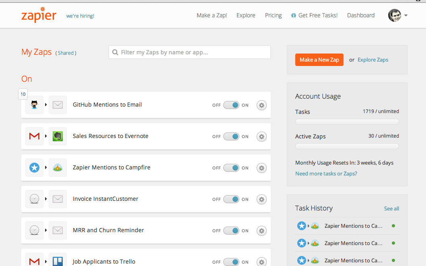
Task: Click the Zapier logo
Action: pos(39,14)
